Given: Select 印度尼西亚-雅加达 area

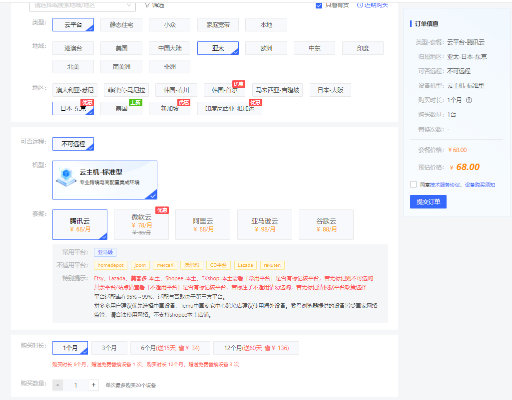Looking at the screenshot, I should (x=230, y=109).
